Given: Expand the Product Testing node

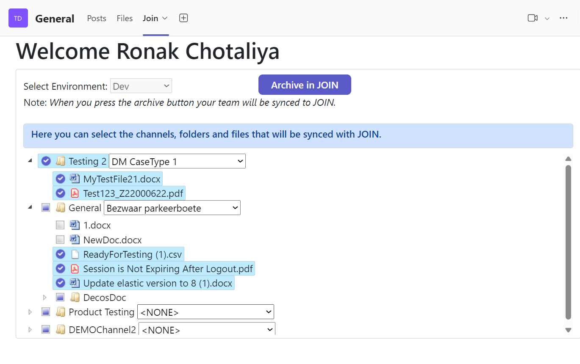Looking at the screenshot, I should (x=30, y=312).
